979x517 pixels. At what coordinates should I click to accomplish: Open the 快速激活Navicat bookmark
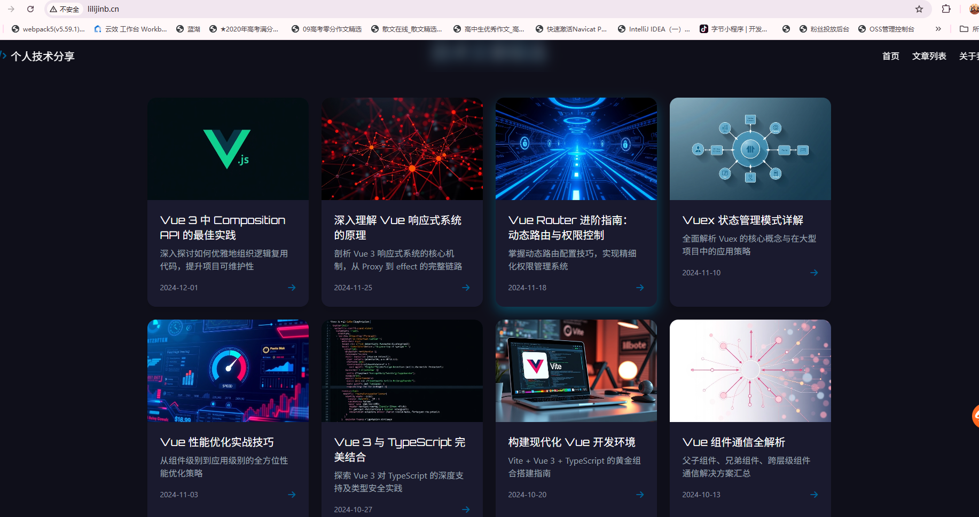[571, 29]
